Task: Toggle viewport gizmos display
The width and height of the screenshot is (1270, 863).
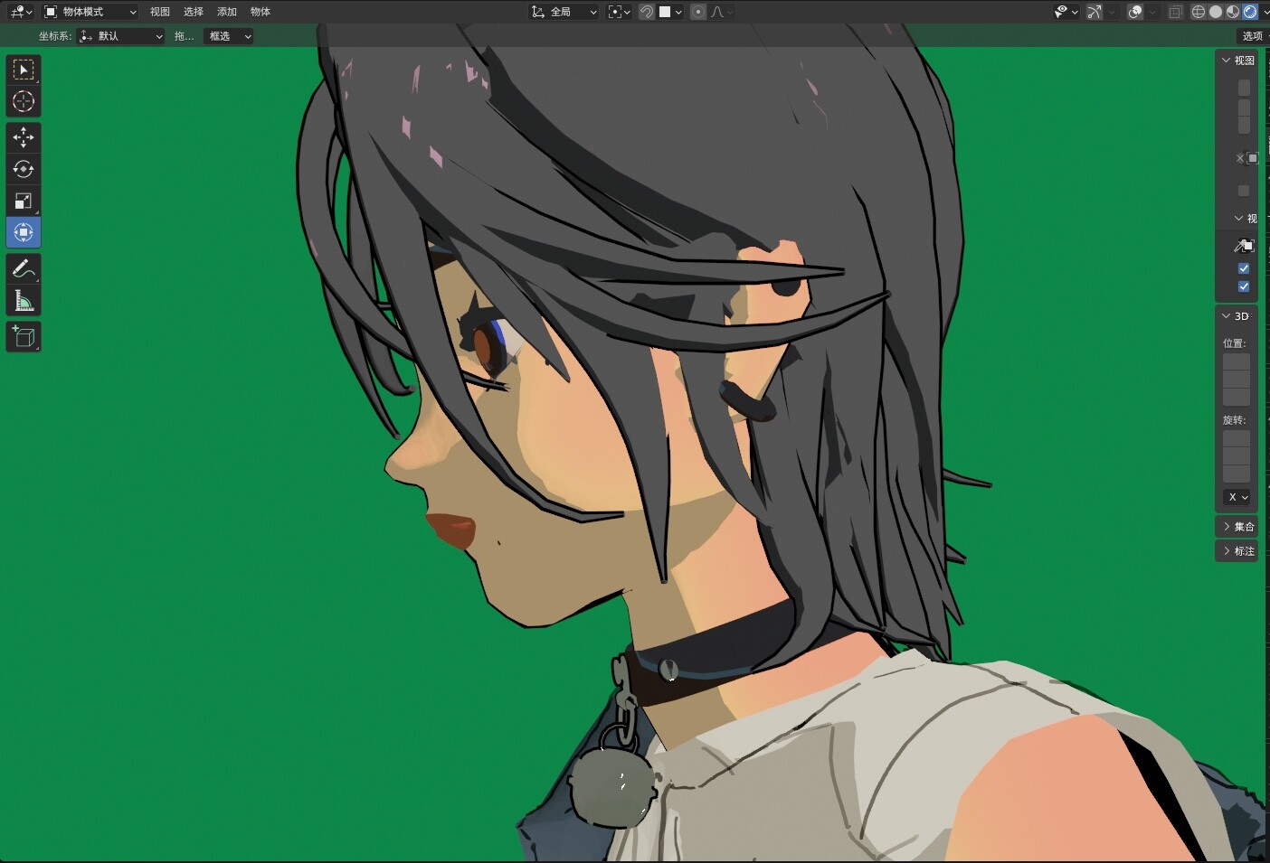Action: coord(1095,12)
